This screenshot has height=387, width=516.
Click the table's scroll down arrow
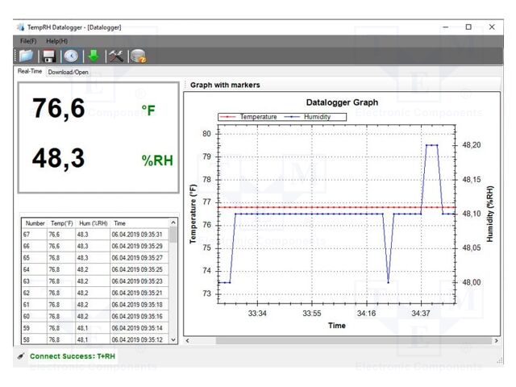point(173,340)
